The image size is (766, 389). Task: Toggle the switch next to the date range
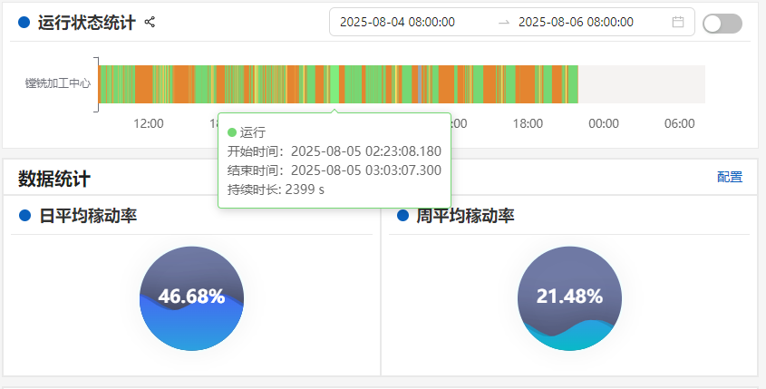click(x=722, y=24)
